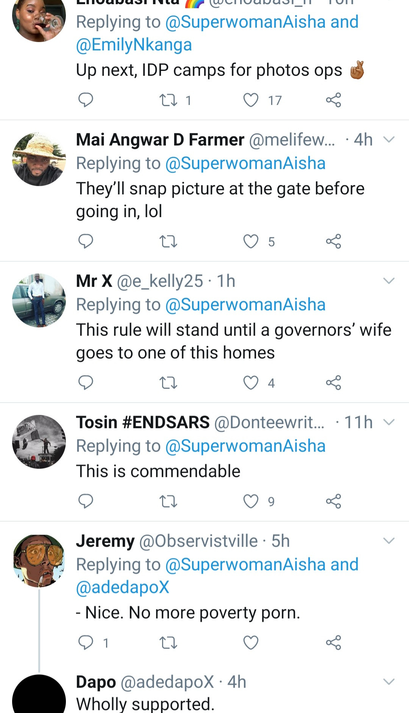
Task: Retweet the IDP camps tweet
Action: click(x=168, y=100)
